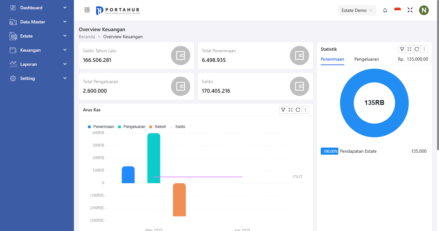Collapse the left sidebar navigation

coord(87,10)
